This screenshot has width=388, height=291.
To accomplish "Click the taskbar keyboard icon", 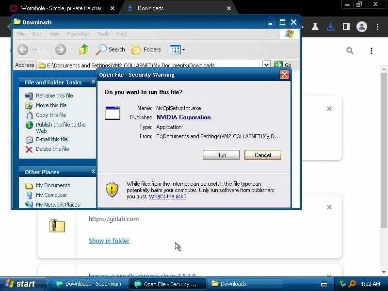I will (x=323, y=284).
